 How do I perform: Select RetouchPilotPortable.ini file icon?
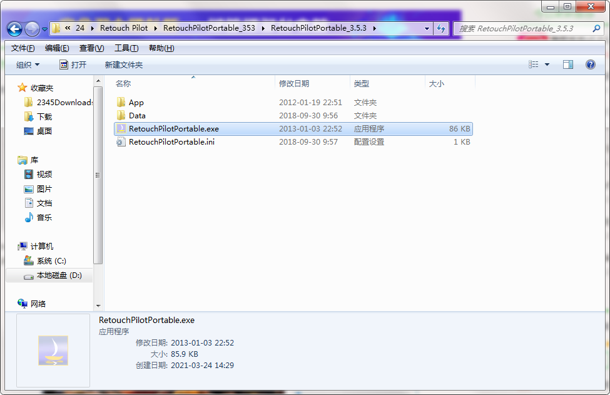click(121, 142)
